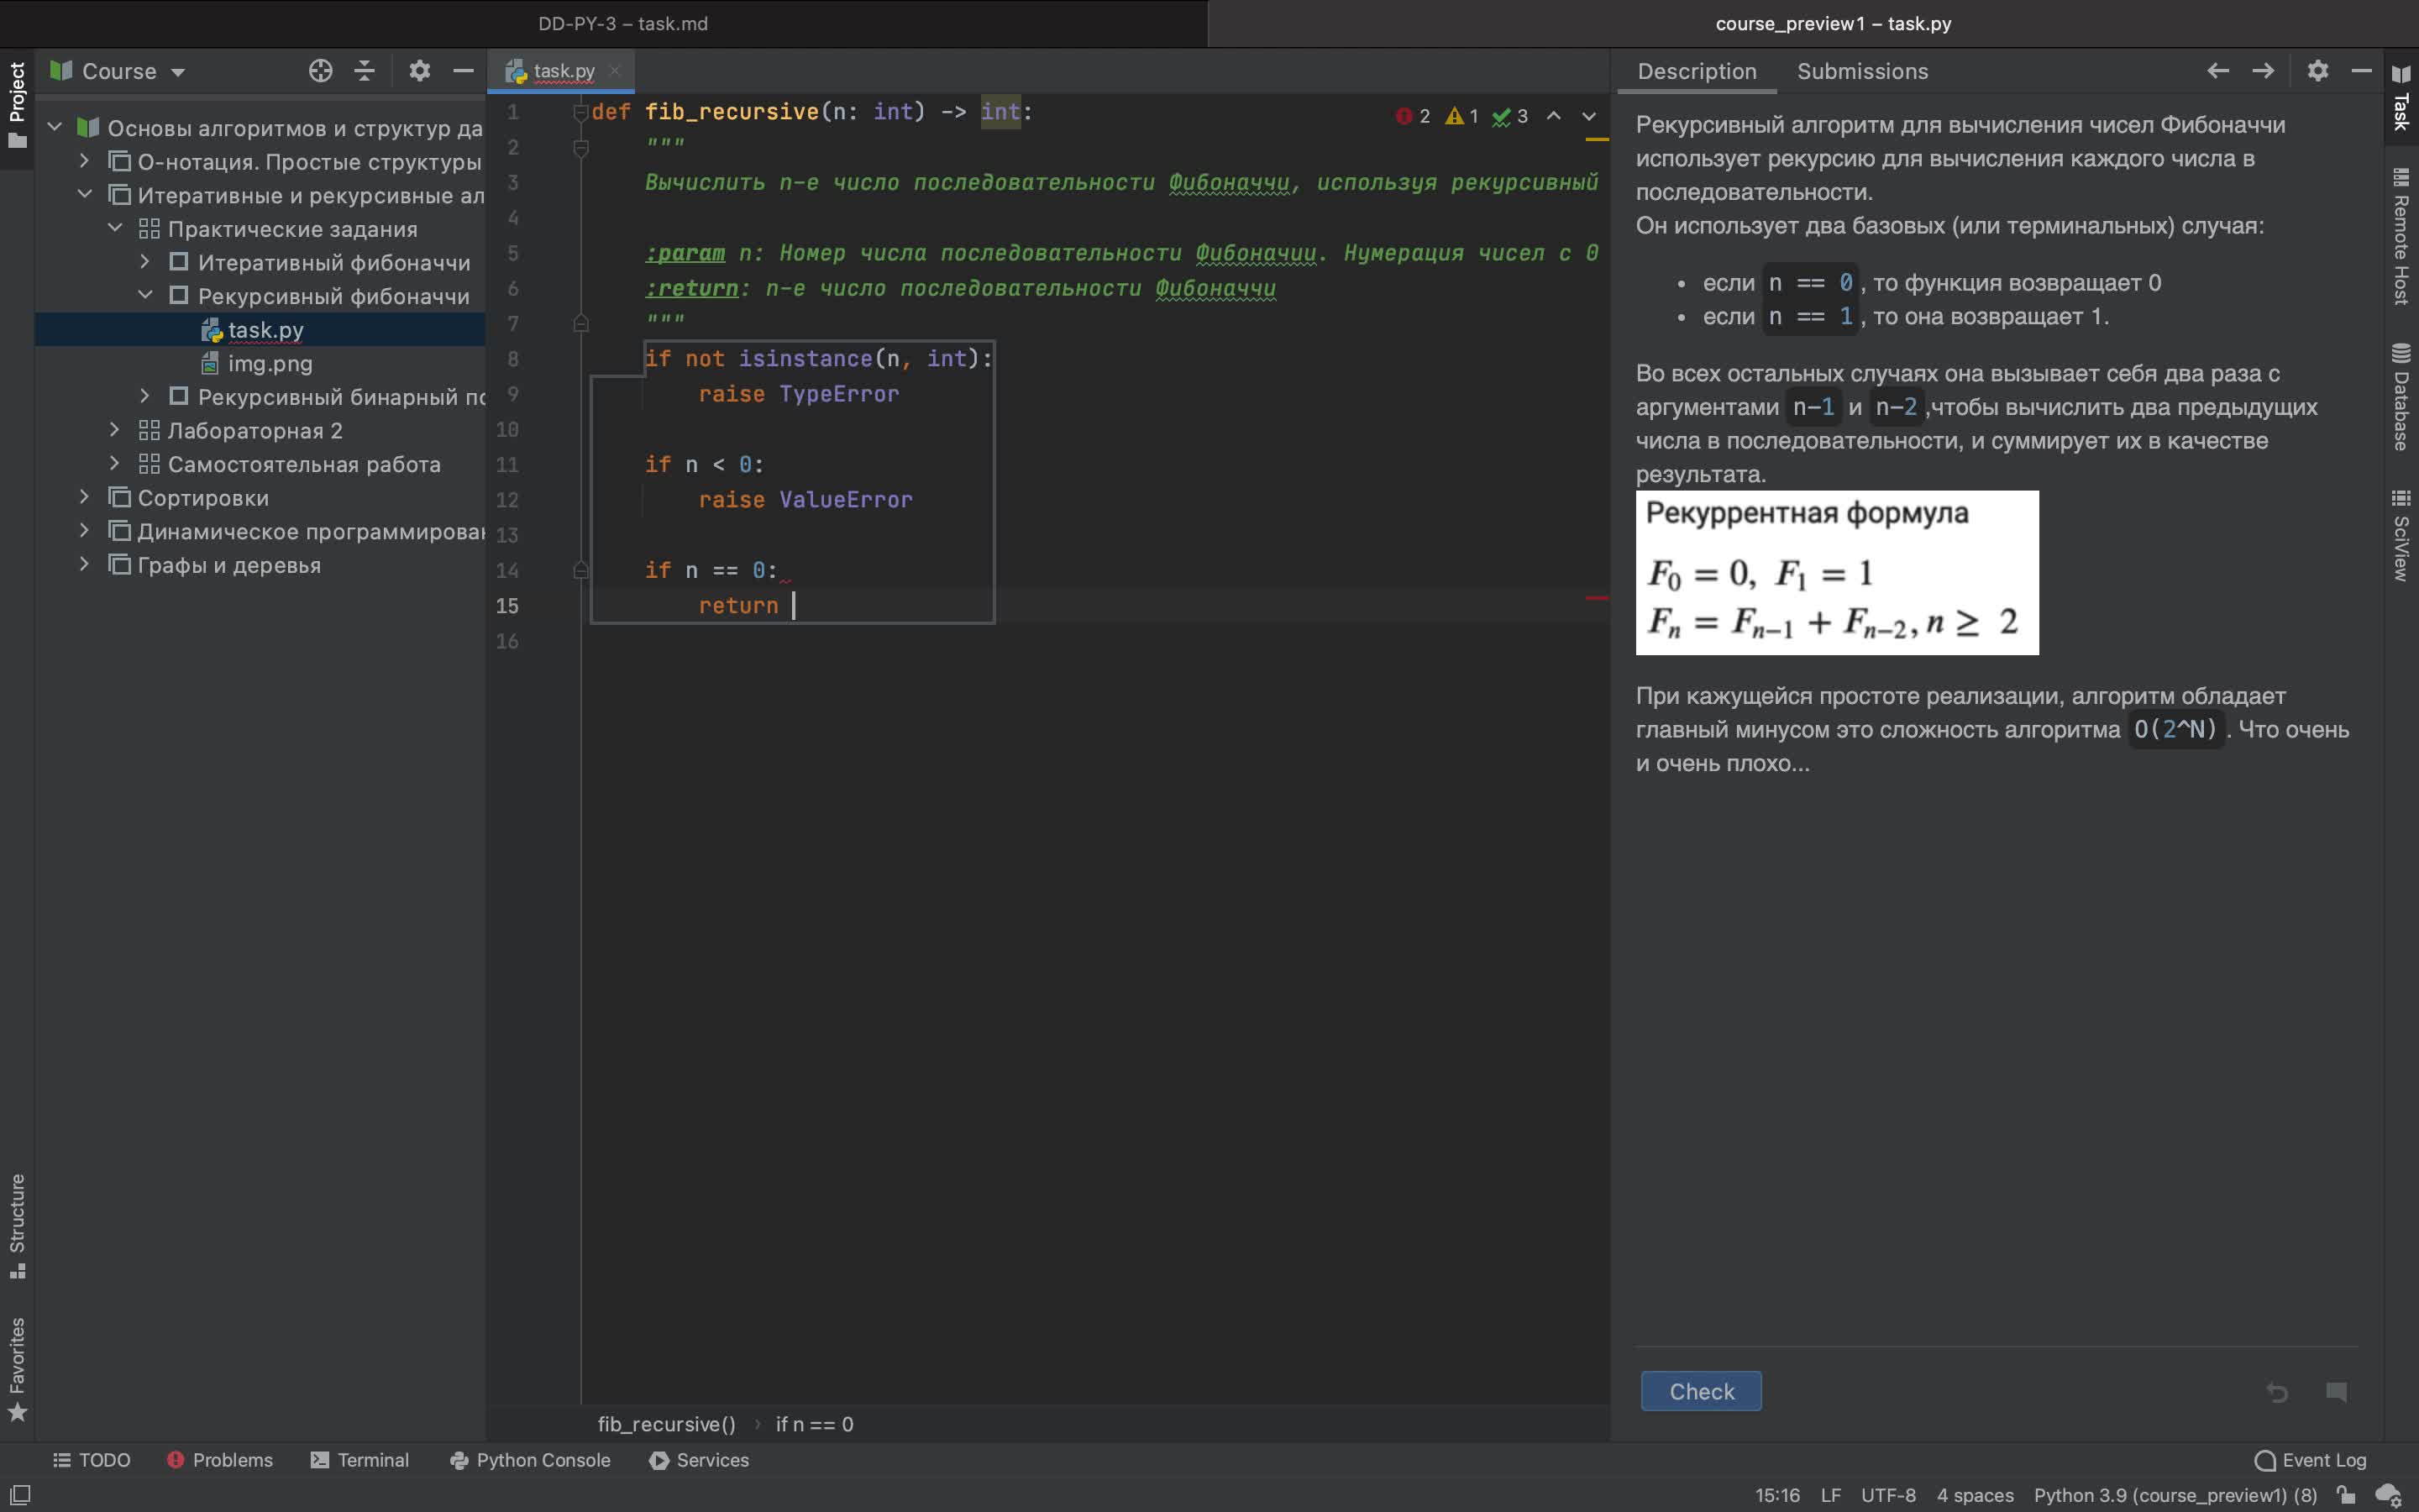
Task: Open the Database tool window
Action: click(x=2401, y=397)
